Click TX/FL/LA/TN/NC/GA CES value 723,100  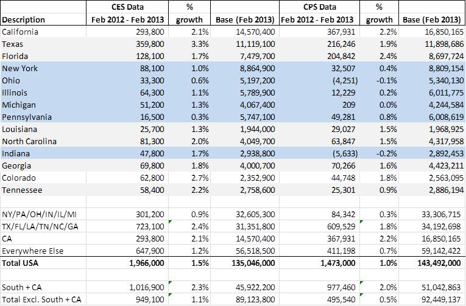coord(150,226)
